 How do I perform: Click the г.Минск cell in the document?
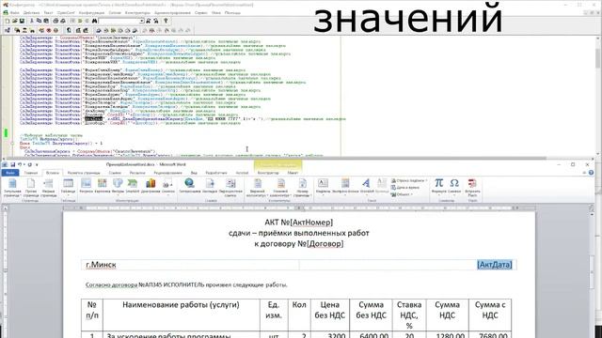pos(101,265)
